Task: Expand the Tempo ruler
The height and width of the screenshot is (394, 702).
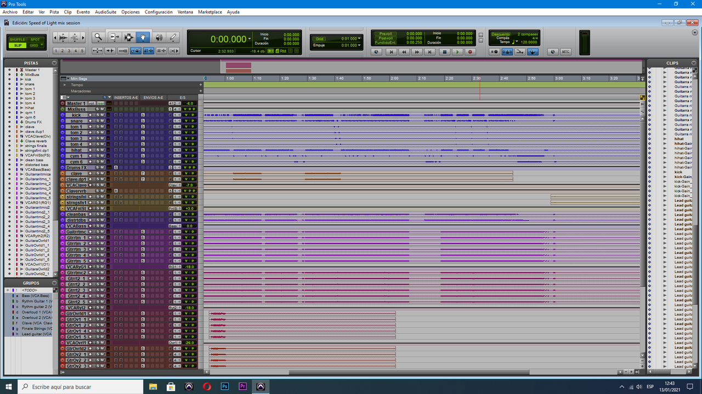Action: click(x=65, y=85)
